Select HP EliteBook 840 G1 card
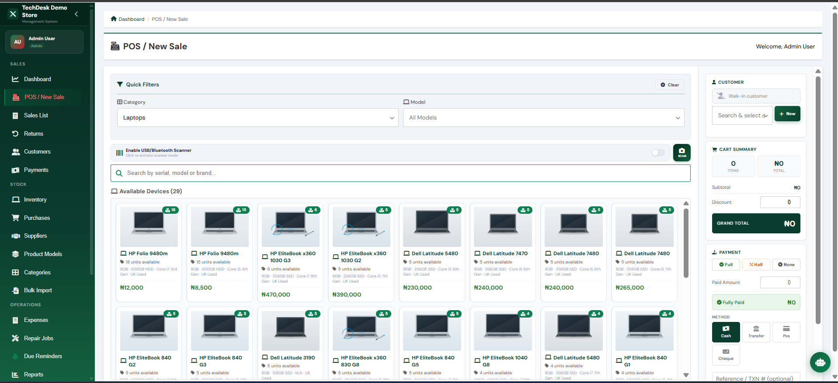This screenshot has width=838, height=383. [x=644, y=343]
